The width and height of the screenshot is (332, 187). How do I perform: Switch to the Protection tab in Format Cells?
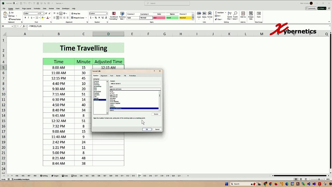[x=133, y=76]
